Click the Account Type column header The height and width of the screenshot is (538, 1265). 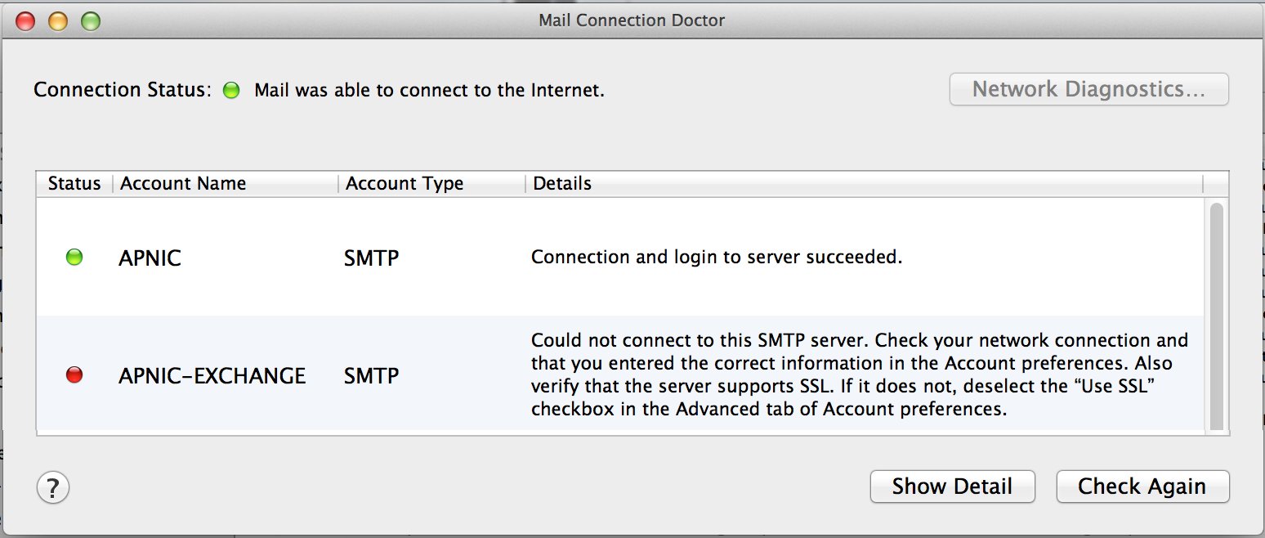(x=405, y=183)
